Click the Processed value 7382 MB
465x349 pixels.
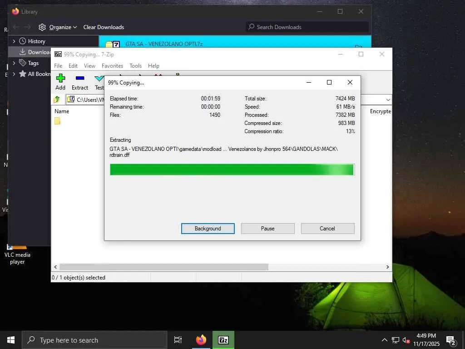[x=345, y=115]
